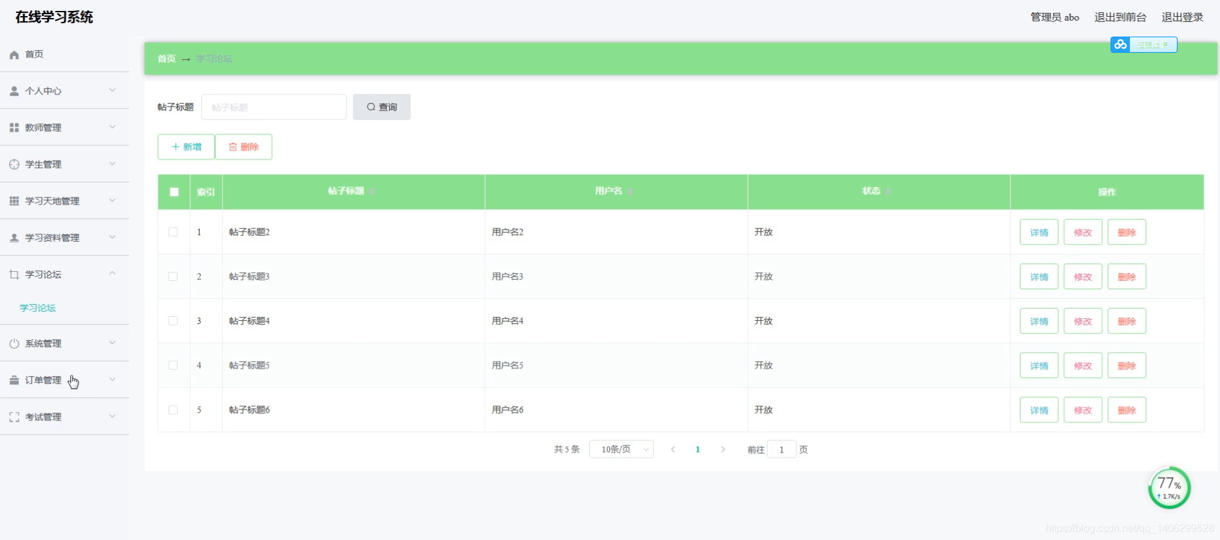Image resolution: width=1220 pixels, height=540 pixels.
Task: Open 学生管理 sidebar menu
Action: 64,165
